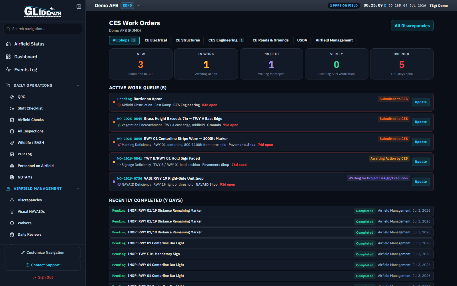Viewport: 457px width, 286px height.
Task: Open completed INOP: TWY E 01 Mandatory Sign
Action: (271, 254)
